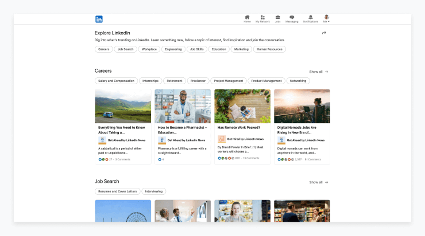Viewport: 425px width, 236px height.
Task: Choose the Product Management pill
Action: coord(266,81)
